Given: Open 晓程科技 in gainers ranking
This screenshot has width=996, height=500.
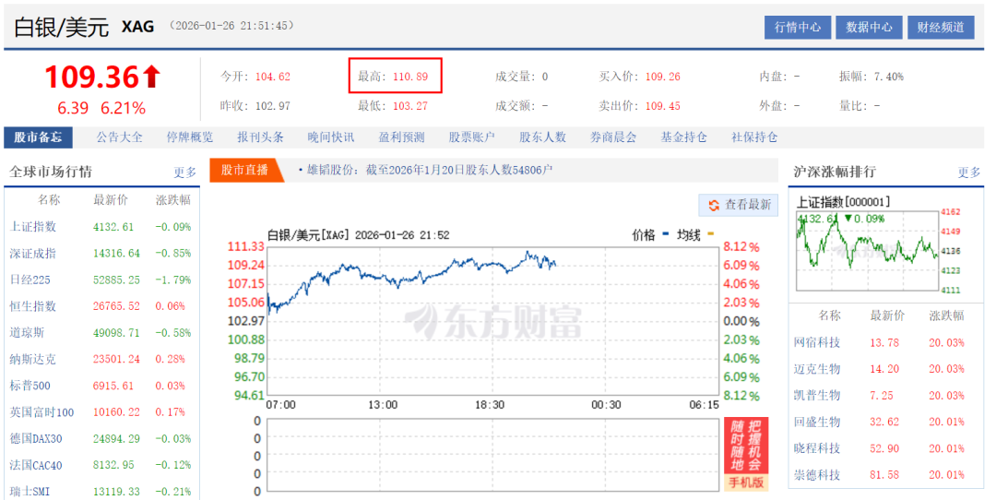Looking at the screenshot, I should 817,448.
